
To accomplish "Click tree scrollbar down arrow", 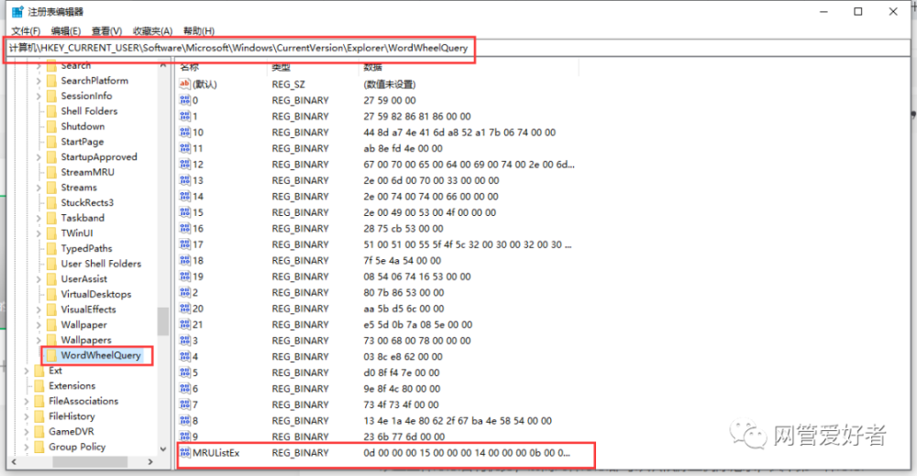I will tap(162, 449).
